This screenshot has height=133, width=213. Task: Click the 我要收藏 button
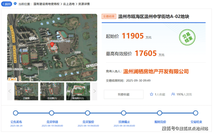(x=123, y=94)
